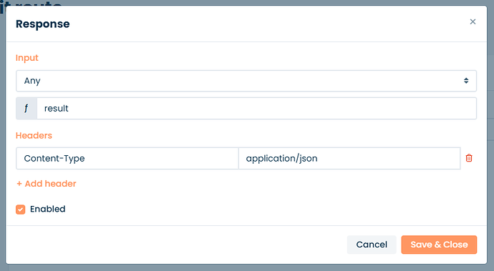This screenshot has width=494, height=271.
Task: Open the Input type dropdown showing Any
Action: [246, 81]
